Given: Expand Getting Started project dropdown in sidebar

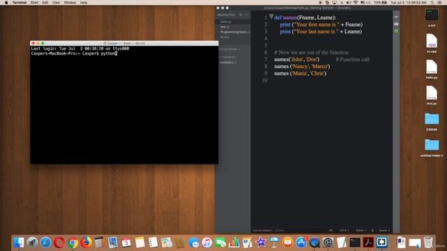Looking at the screenshot, I should [229, 49].
